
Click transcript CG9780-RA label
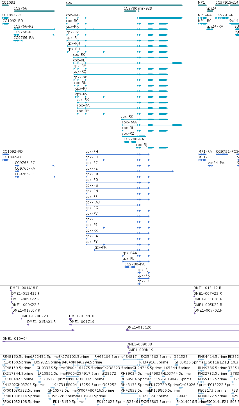coord(134,139)
